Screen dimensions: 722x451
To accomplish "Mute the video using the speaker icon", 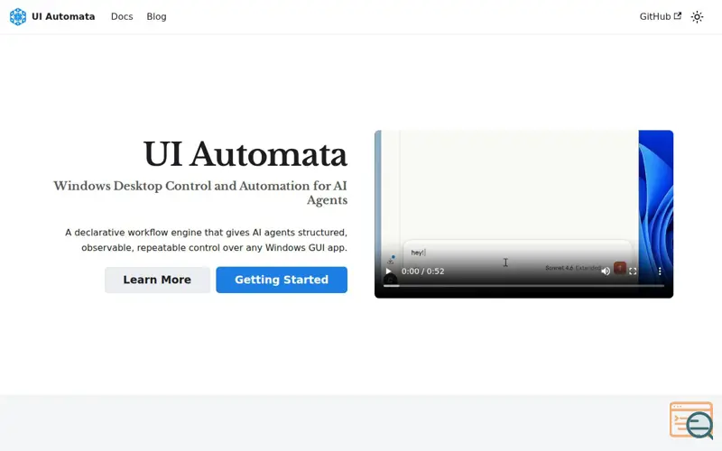I will click(x=606, y=272).
